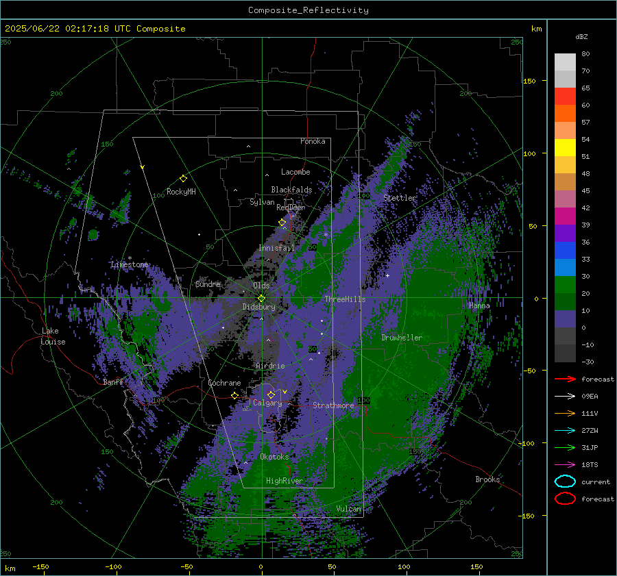Click the yellow marker near RockyMH

point(183,179)
